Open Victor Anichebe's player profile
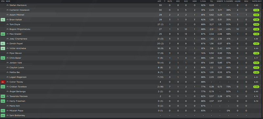 point(18,48)
